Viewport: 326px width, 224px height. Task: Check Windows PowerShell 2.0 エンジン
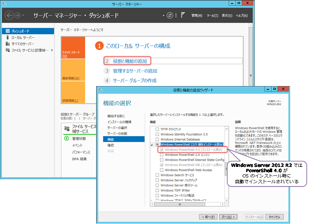pyautogui.click(x=161, y=155)
